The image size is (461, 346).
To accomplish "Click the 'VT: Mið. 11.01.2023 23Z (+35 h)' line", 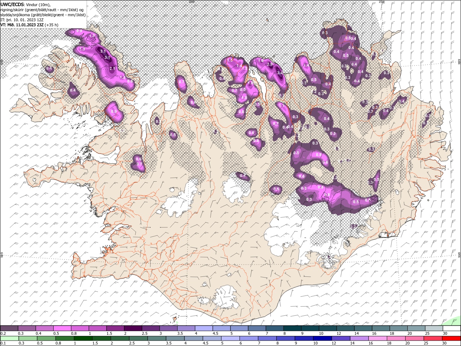I will pos(29,25).
